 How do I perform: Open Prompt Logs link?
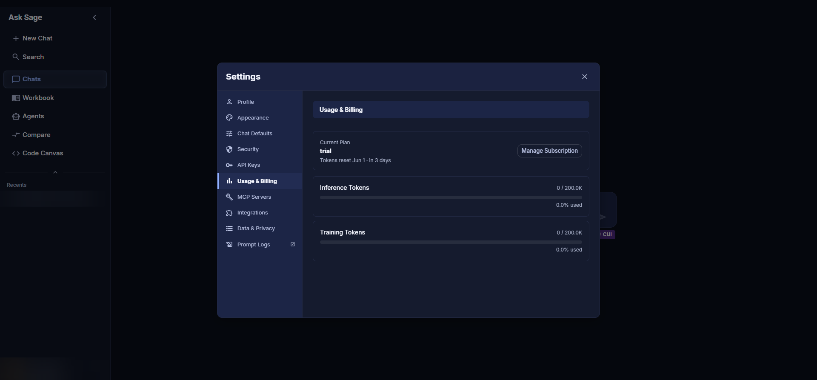(x=260, y=245)
